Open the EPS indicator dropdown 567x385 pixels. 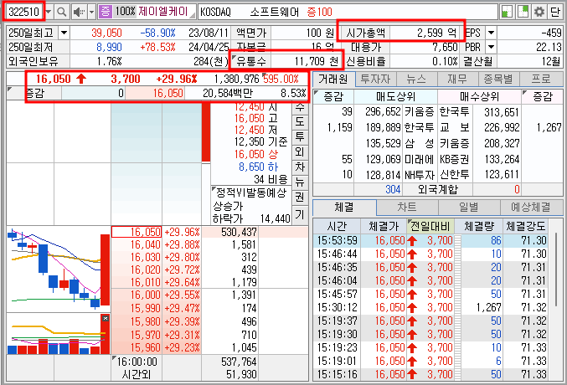click(491, 33)
